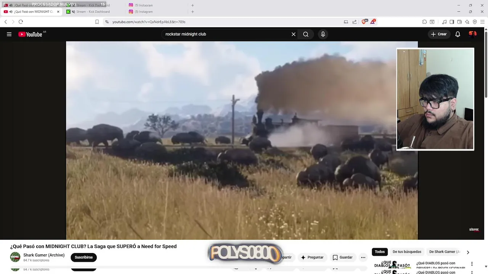The image size is (488, 274).
Task: Open picture-in-picture/cast icon in address bar
Action: [x=346, y=22]
